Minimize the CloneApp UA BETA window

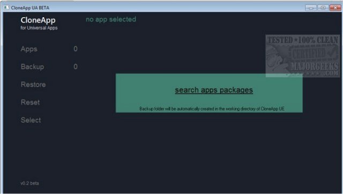(311, 8)
